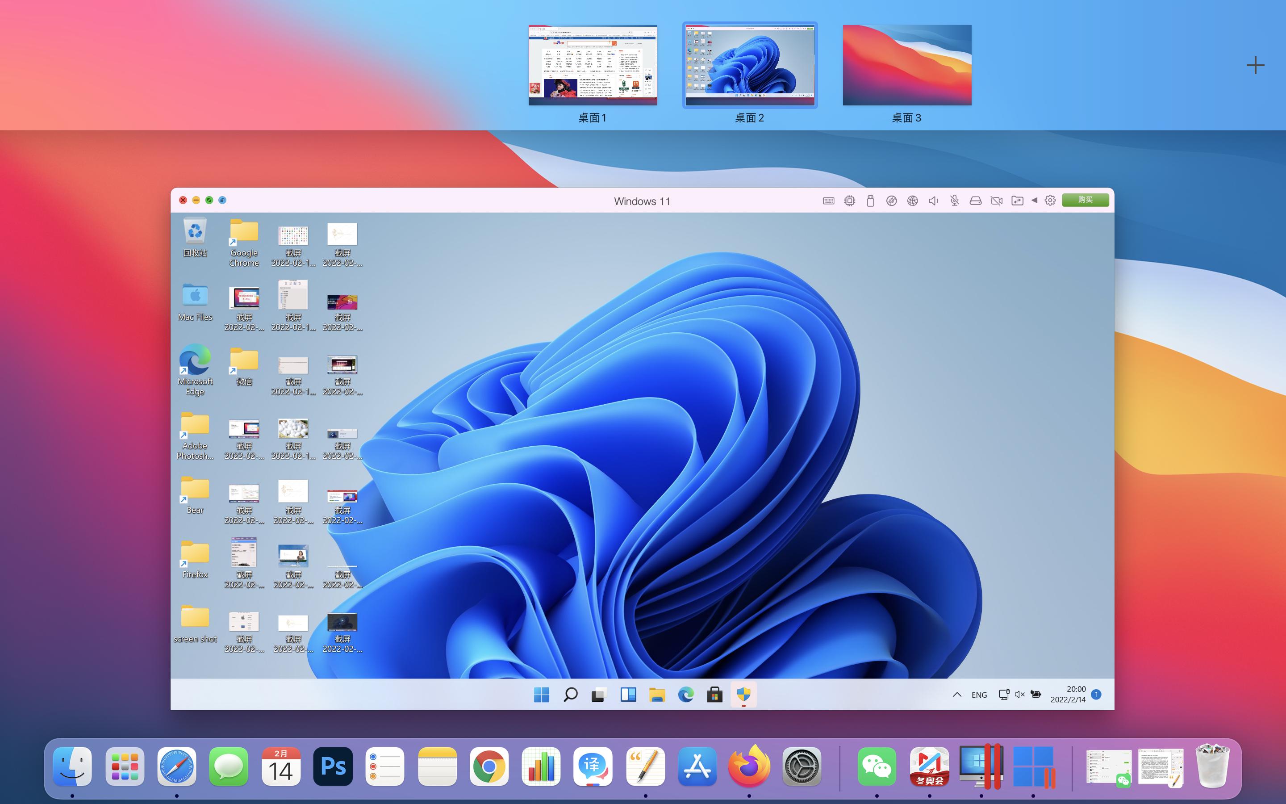Click the CD/DVD disc icon in Parallels toolbar
The height and width of the screenshot is (804, 1286).
[892, 201]
